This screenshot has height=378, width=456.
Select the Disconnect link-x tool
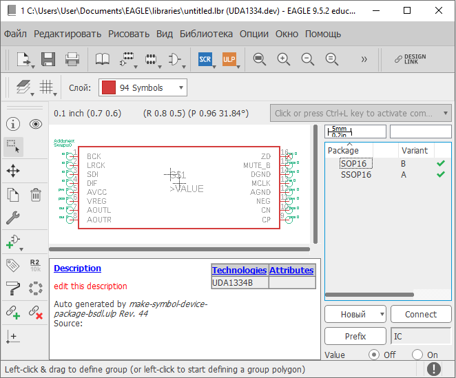pos(36,313)
